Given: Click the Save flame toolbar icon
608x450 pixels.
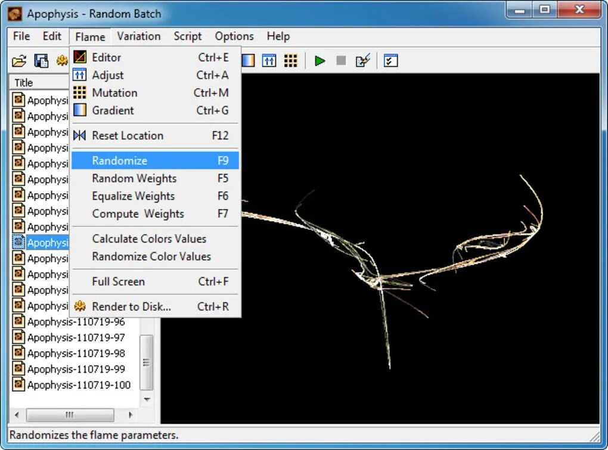Looking at the screenshot, I should (41, 61).
